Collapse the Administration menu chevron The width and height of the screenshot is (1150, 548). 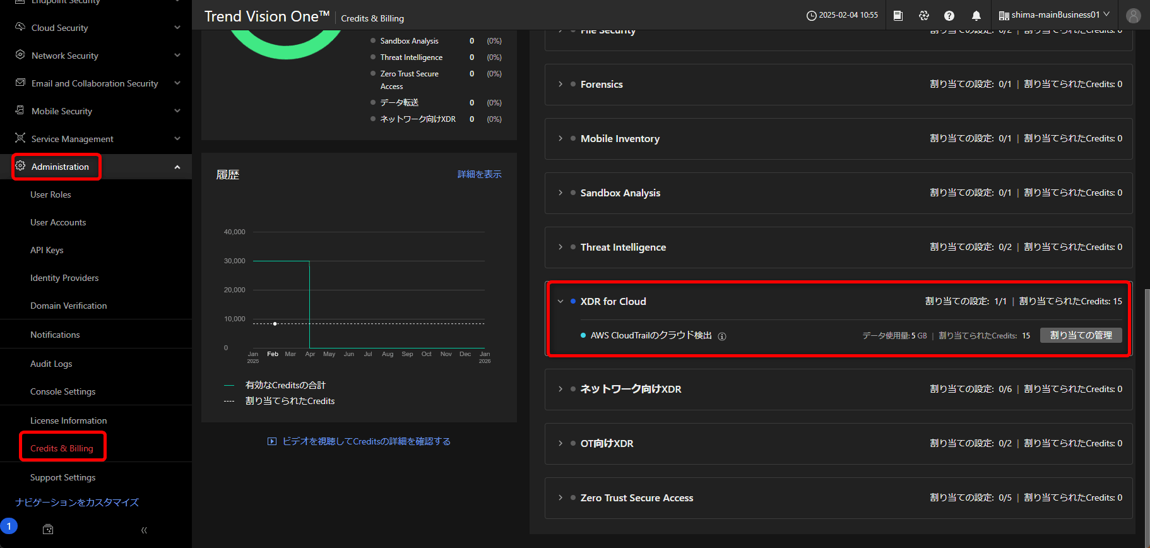[177, 167]
